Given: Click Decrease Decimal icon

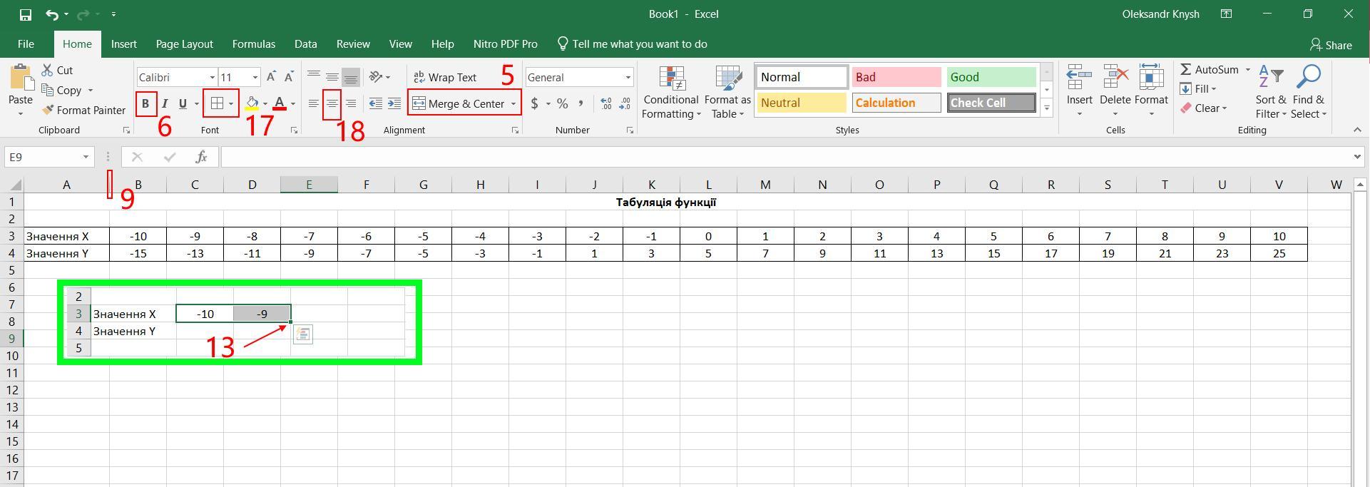Looking at the screenshot, I should 625,103.
